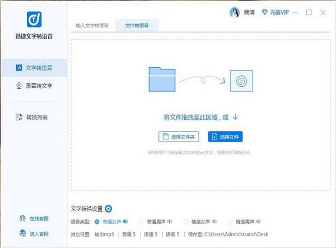
Task: Switch to the 输入文字转语音 tab
Action: click(92, 26)
